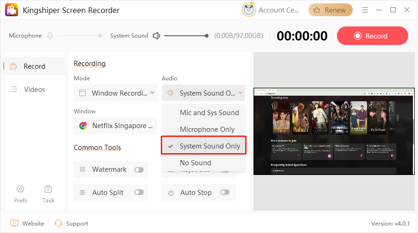Click the Support headset icon

[x=58, y=223]
